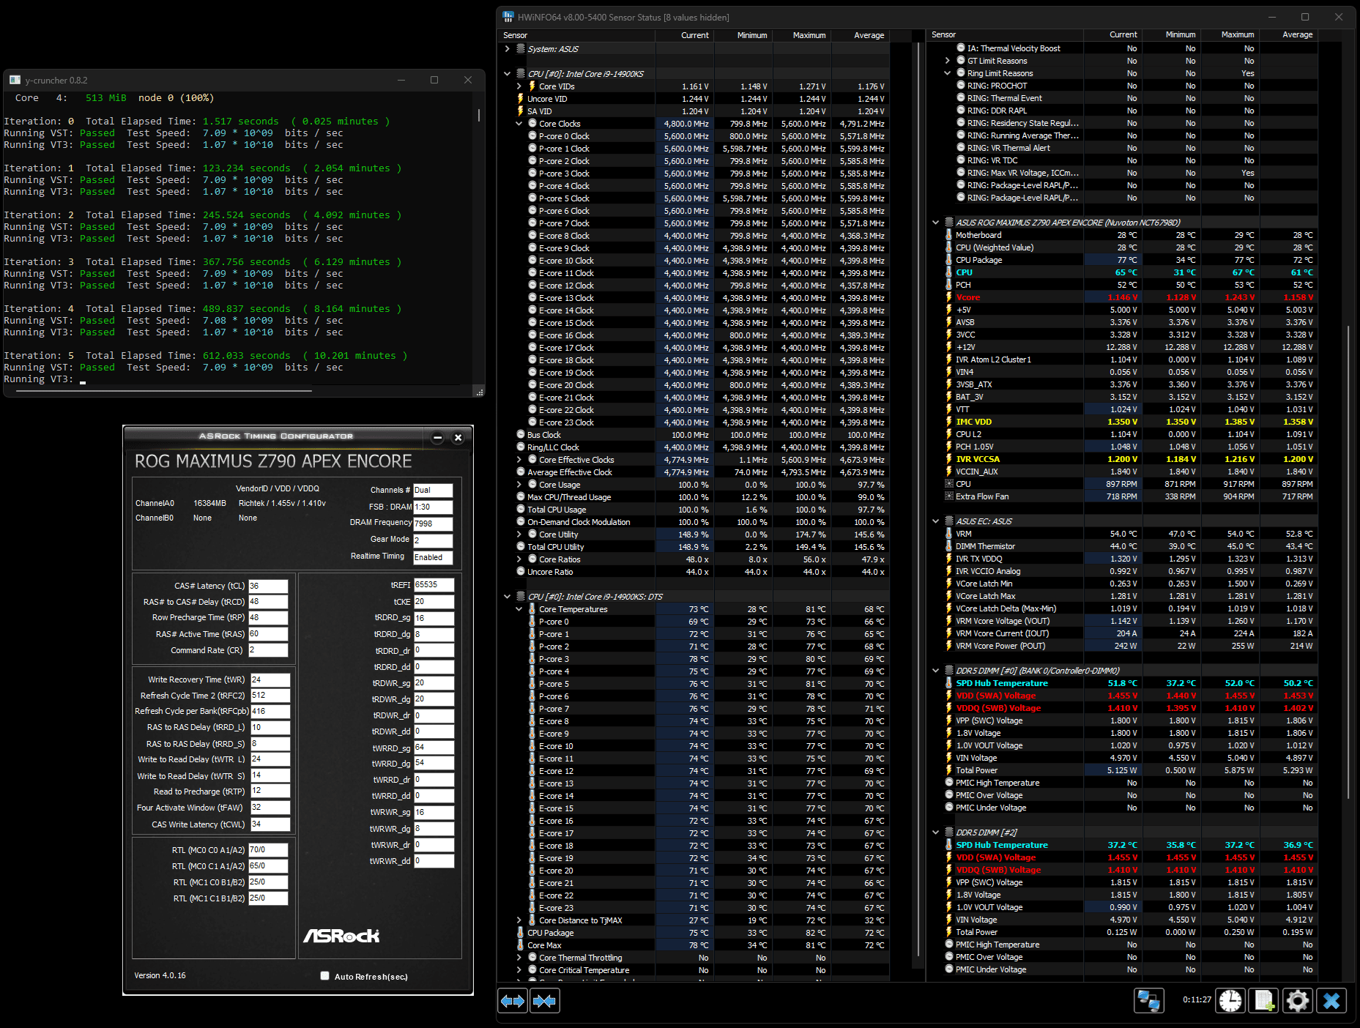Open HWiNFO sensor settings gear icon
This screenshot has width=1360, height=1028.
tap(1298, 1000)
